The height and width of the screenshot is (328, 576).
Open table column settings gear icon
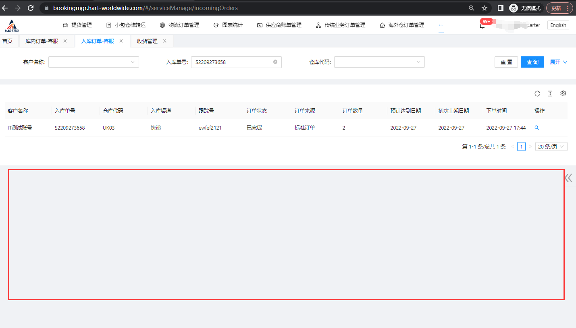(563, 93)
